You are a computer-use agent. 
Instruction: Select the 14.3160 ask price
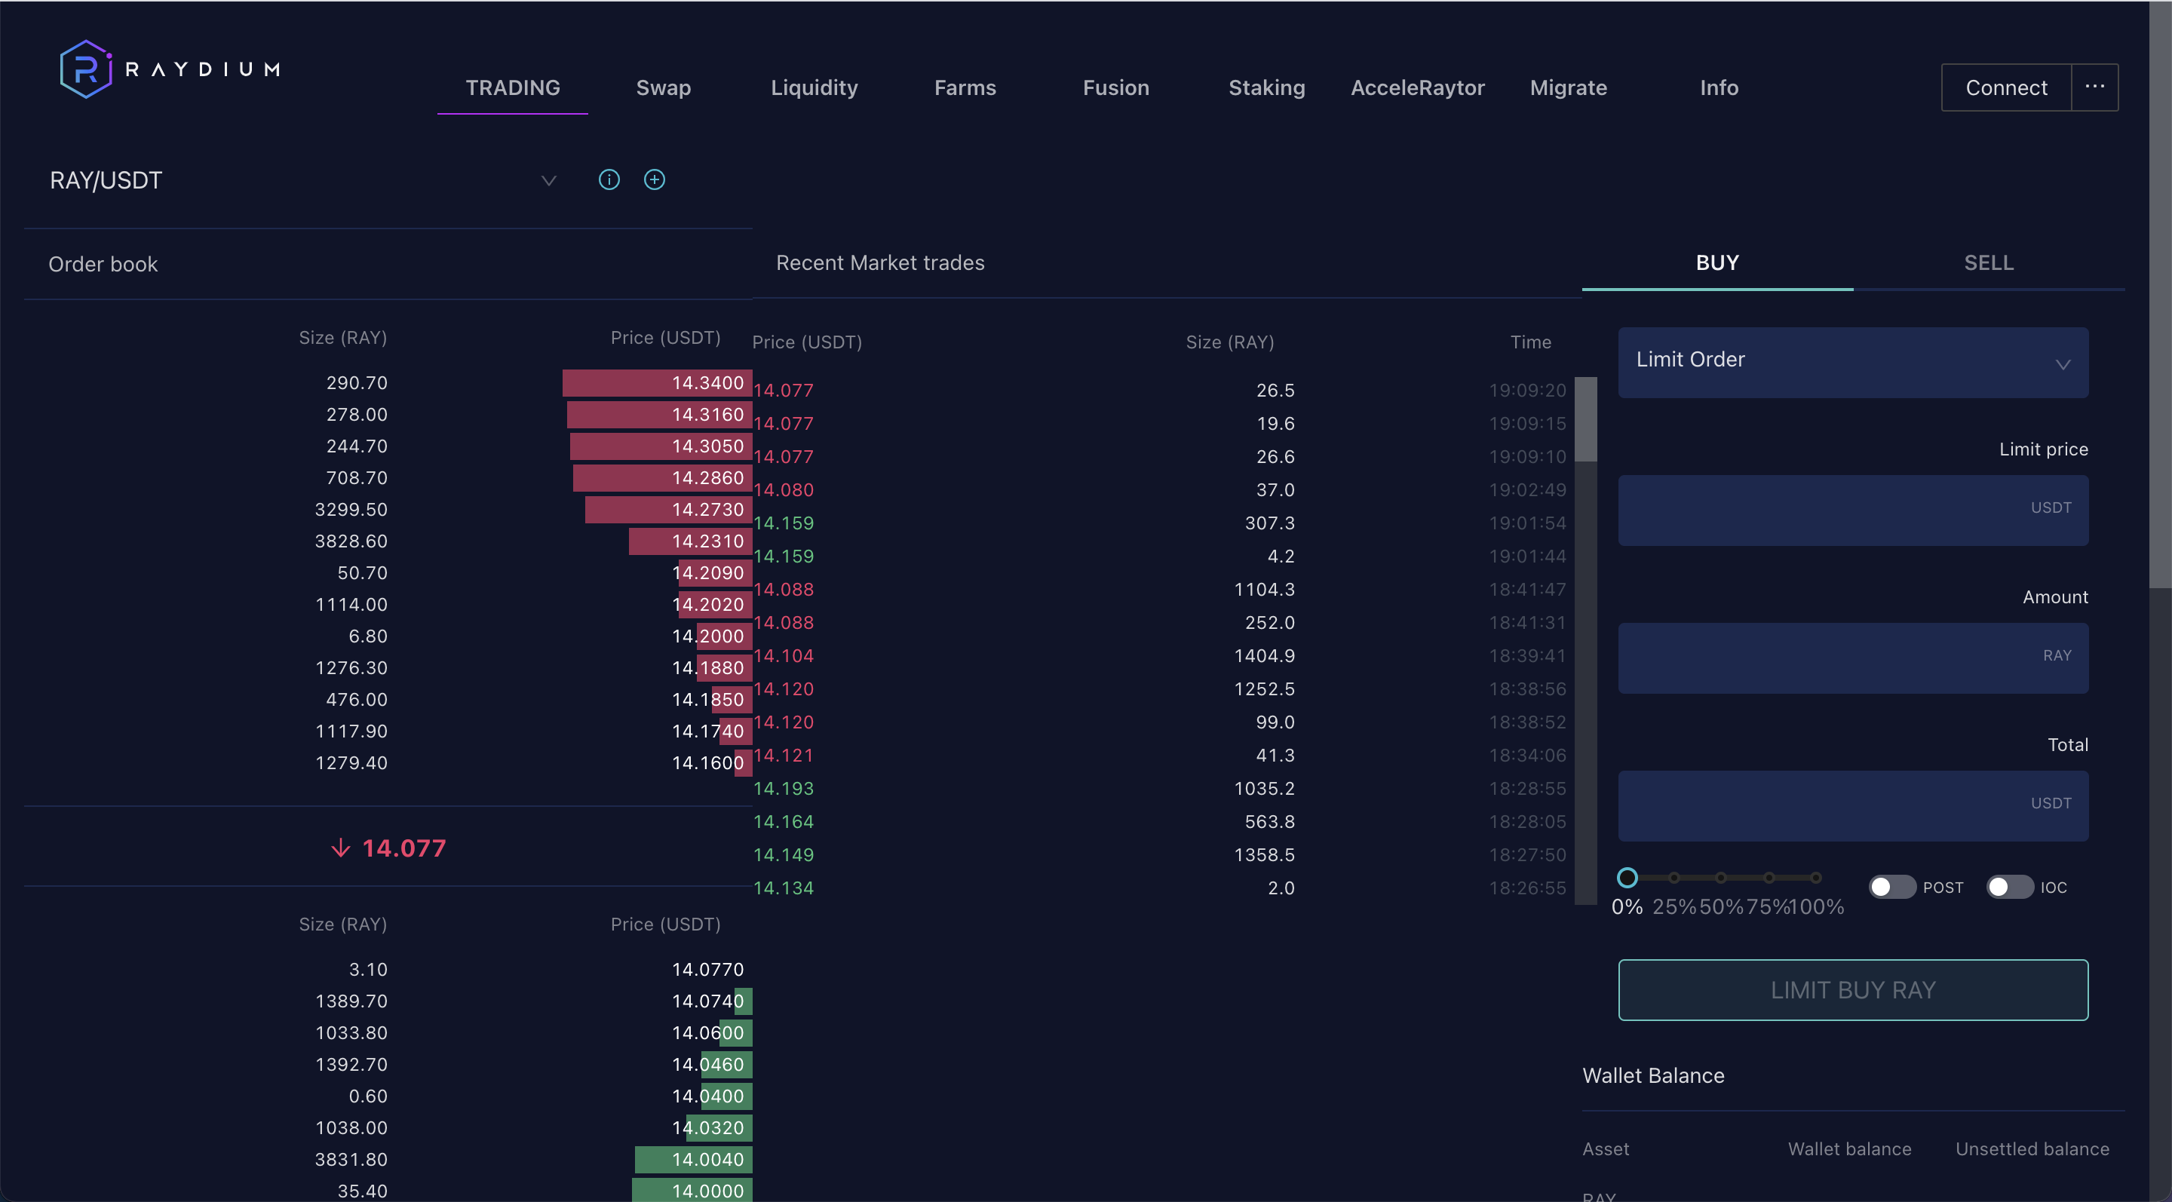[x=707, y=415]
